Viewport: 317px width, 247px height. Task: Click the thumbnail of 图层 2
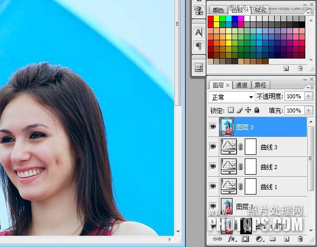click(226, 206)
